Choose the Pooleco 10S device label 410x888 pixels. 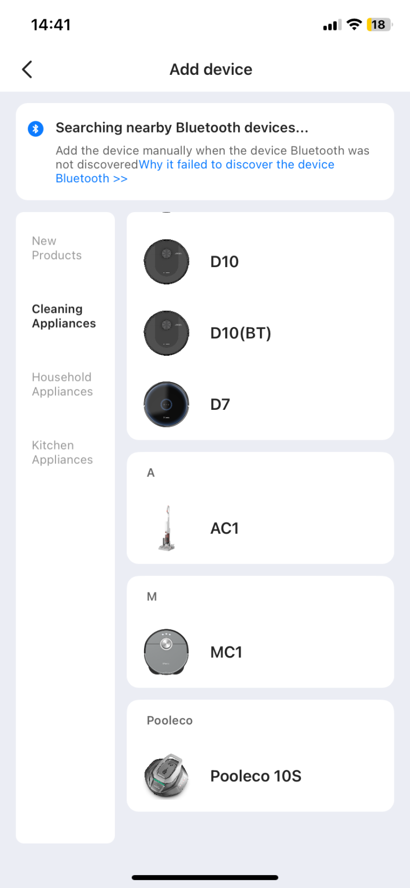[256, 776]
